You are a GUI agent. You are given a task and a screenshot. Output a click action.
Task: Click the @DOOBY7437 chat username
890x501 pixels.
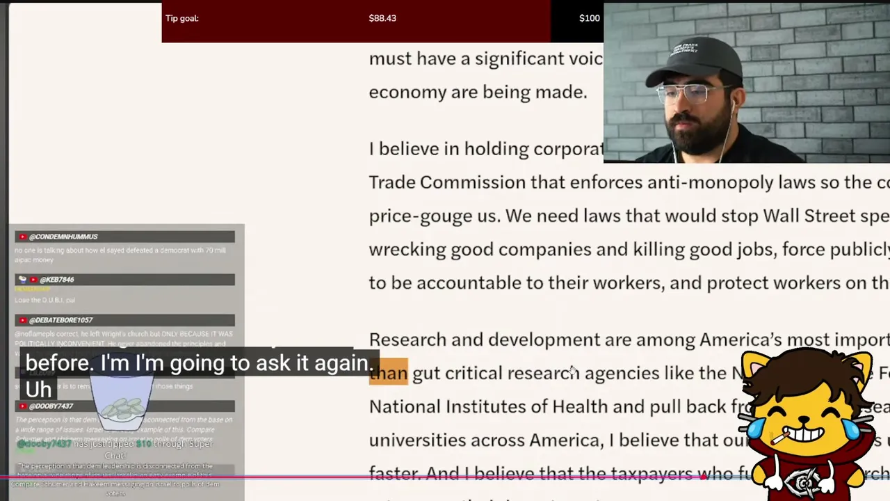point(51,406)
